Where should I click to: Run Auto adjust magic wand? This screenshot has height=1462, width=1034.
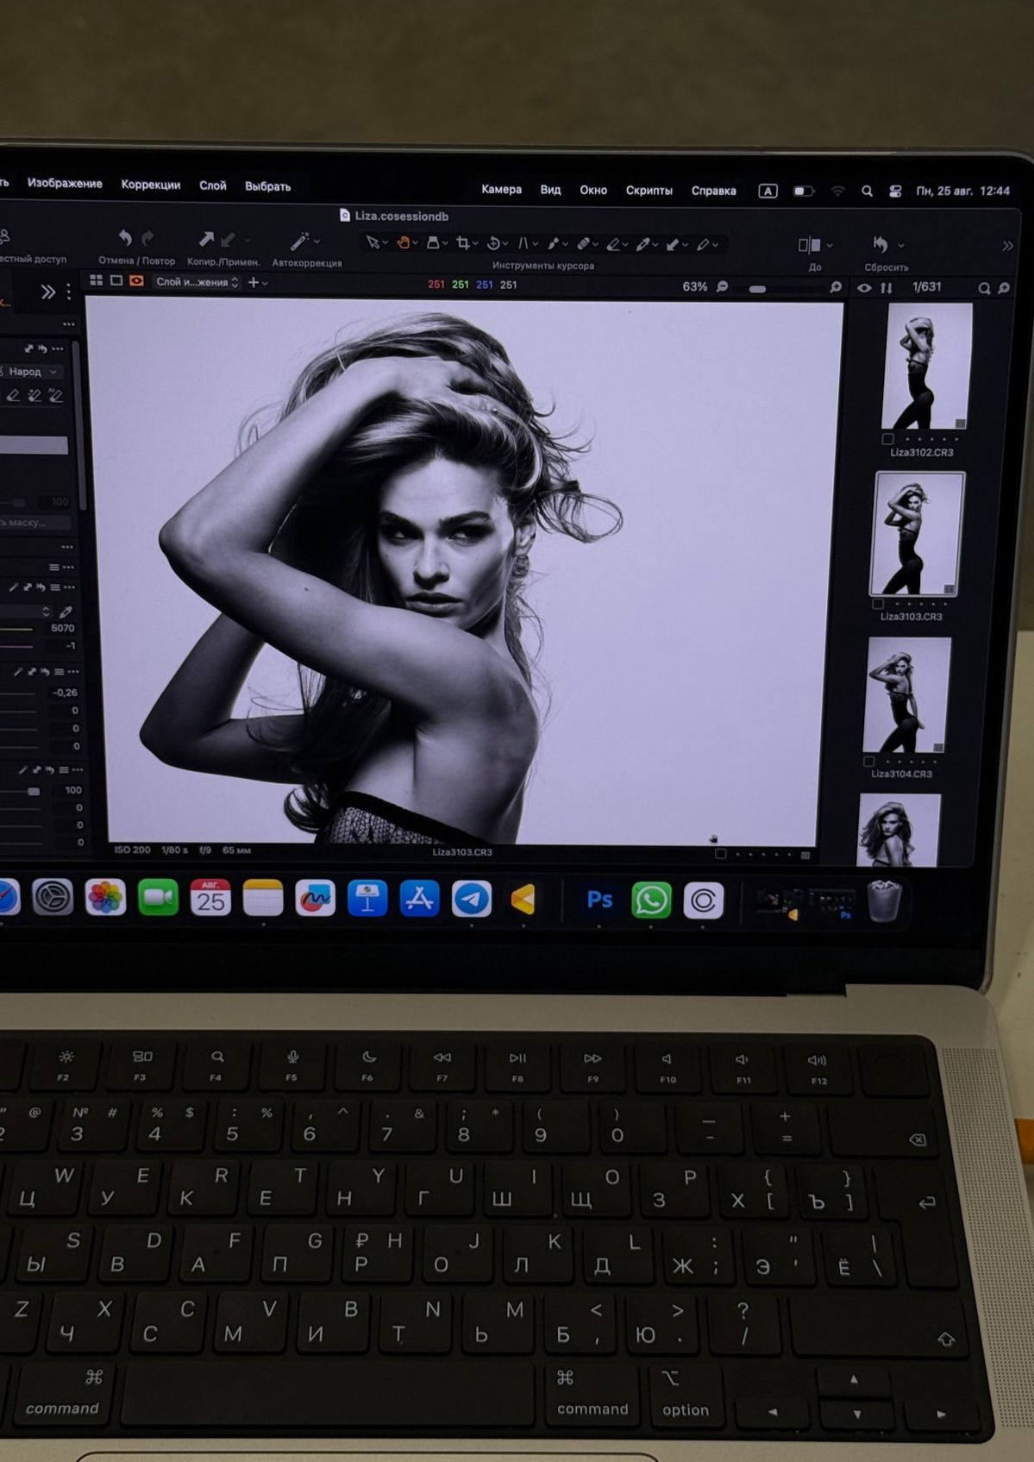click(299, 241)
